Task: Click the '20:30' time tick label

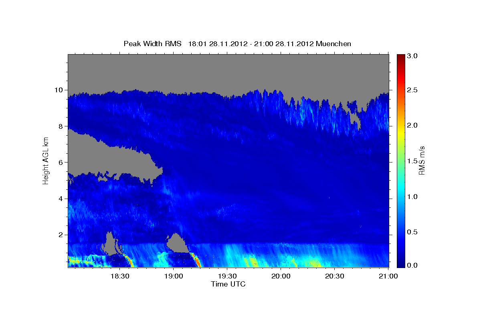Action: pos(334,276)
